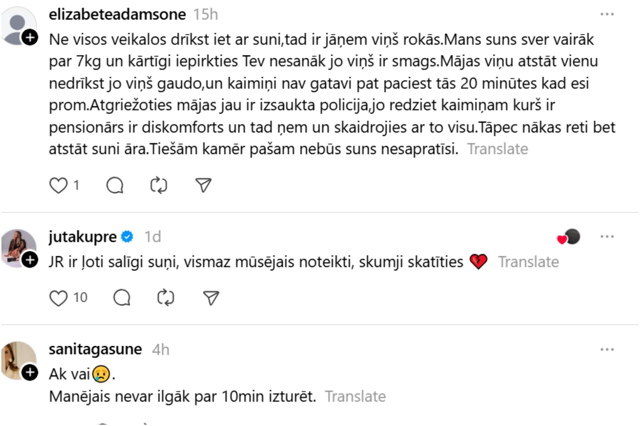This screenshot has width=640, height=426.
Task: Repost elizabeteadamsone's comment
Action: pyautogui.click(x=159, y=185)
